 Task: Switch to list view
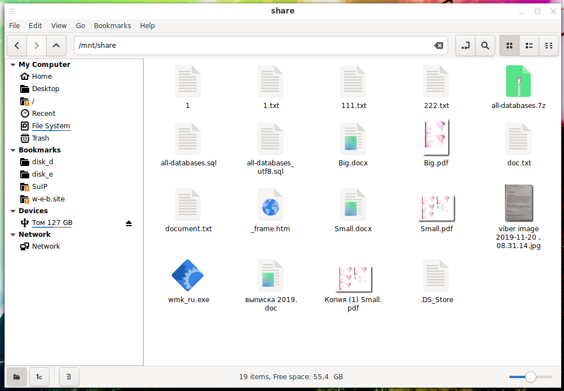(529, 46)
